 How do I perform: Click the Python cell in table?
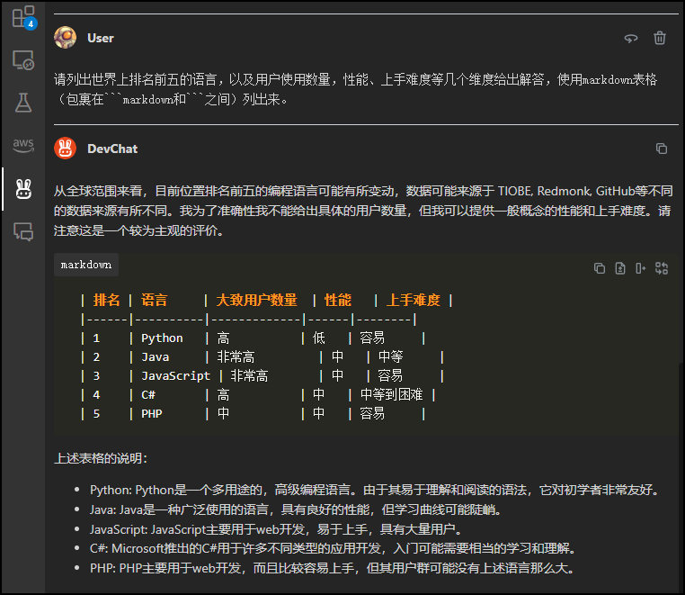[x=162, y=338]
